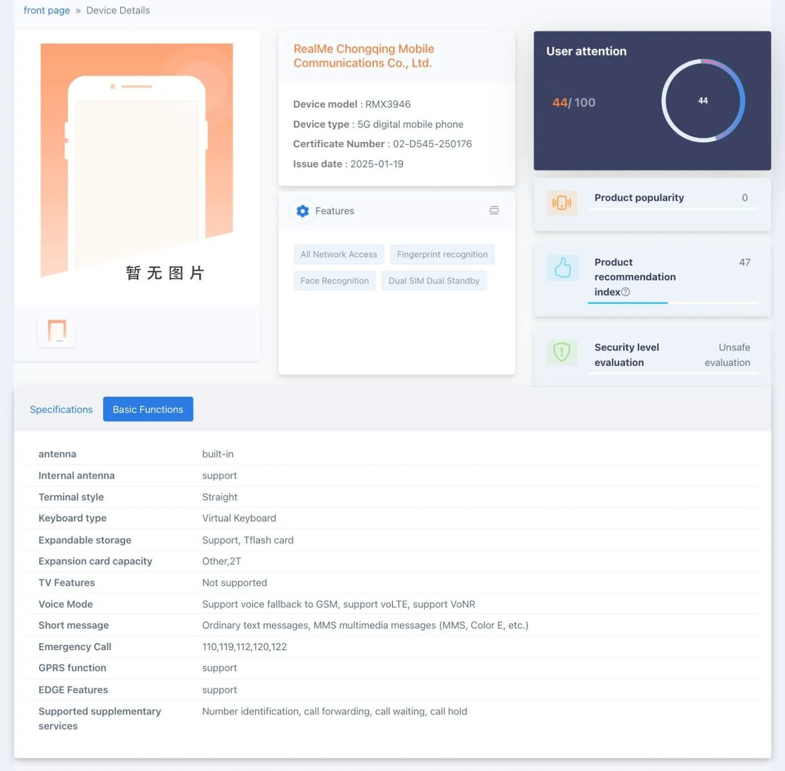The height and width of the screenshot is (771, 785).
Task: Click the Supported supplementary services value text
Action: pyautogui.click(x=334, y=711)
